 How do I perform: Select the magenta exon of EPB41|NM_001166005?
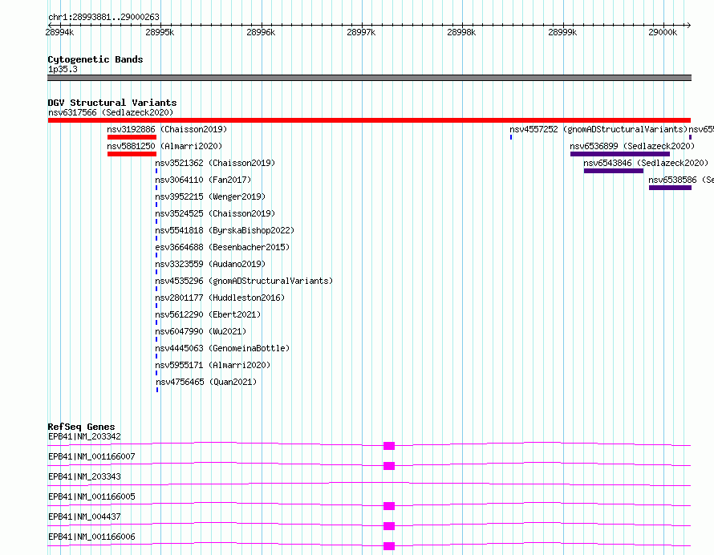tap(389, 506)
